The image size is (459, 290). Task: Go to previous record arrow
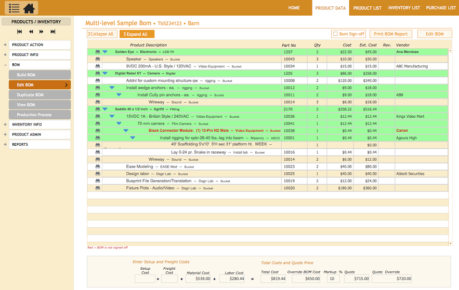pyautogui.click(x=31, y=32)
